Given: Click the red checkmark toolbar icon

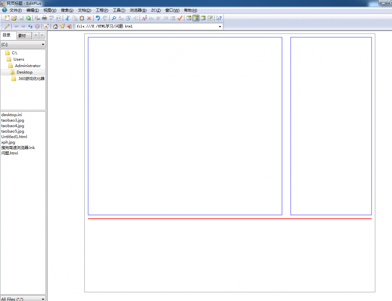Looking at the screenshot, I should coord(180,18).
